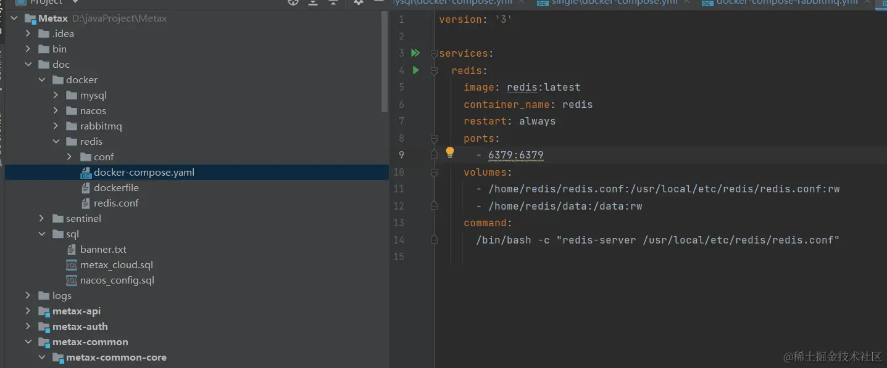The width and height of the screenshot is (887, 368).
Task: Run all services via the double-arrow gutter icon
Action: [415, 53]
